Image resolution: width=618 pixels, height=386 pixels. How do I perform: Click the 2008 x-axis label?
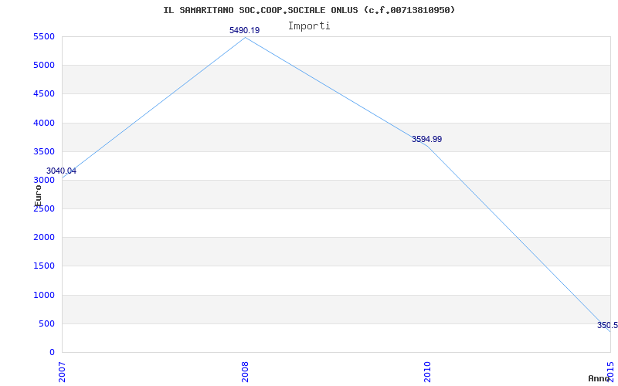click(245, 372)
